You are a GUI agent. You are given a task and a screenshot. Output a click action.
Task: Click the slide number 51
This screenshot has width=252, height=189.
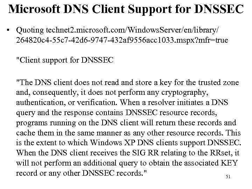pyautogui.click(x=227, y=177)
